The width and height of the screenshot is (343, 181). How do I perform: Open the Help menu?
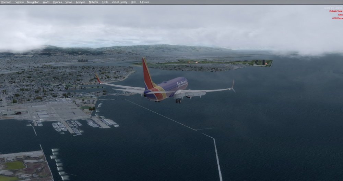[x=133, y=2]
